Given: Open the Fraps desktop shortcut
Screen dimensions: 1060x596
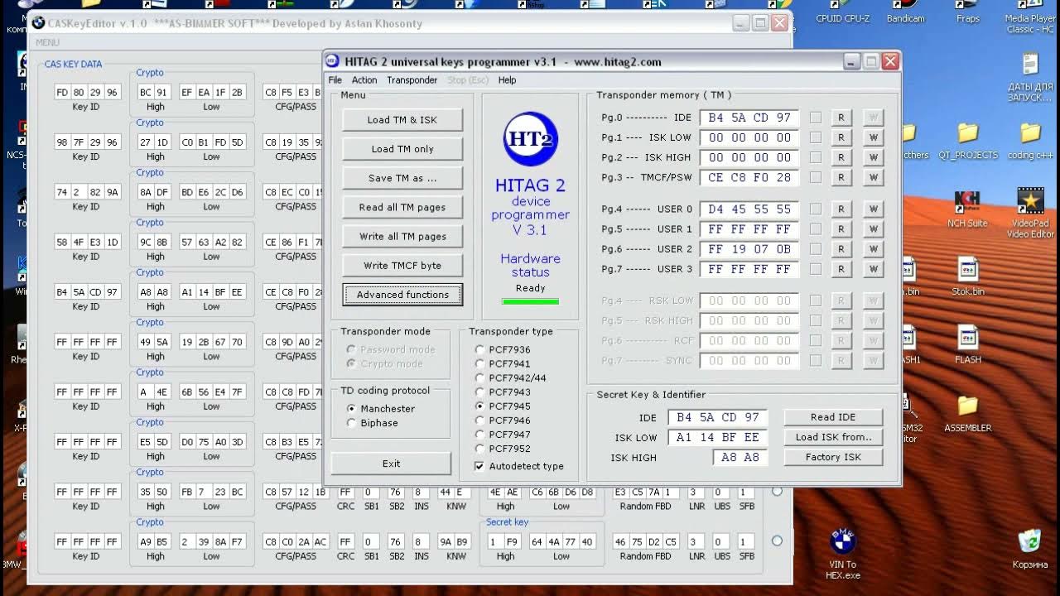Looking at the screenshot, I should [967, 12].
